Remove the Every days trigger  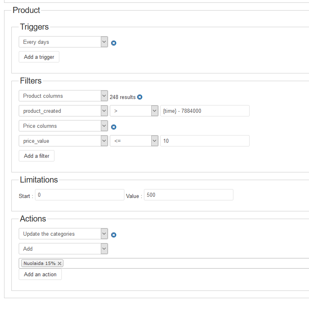(x=114, y=43)
